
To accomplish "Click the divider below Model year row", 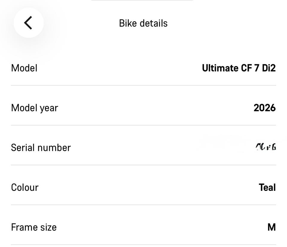I will pos(143,125).
